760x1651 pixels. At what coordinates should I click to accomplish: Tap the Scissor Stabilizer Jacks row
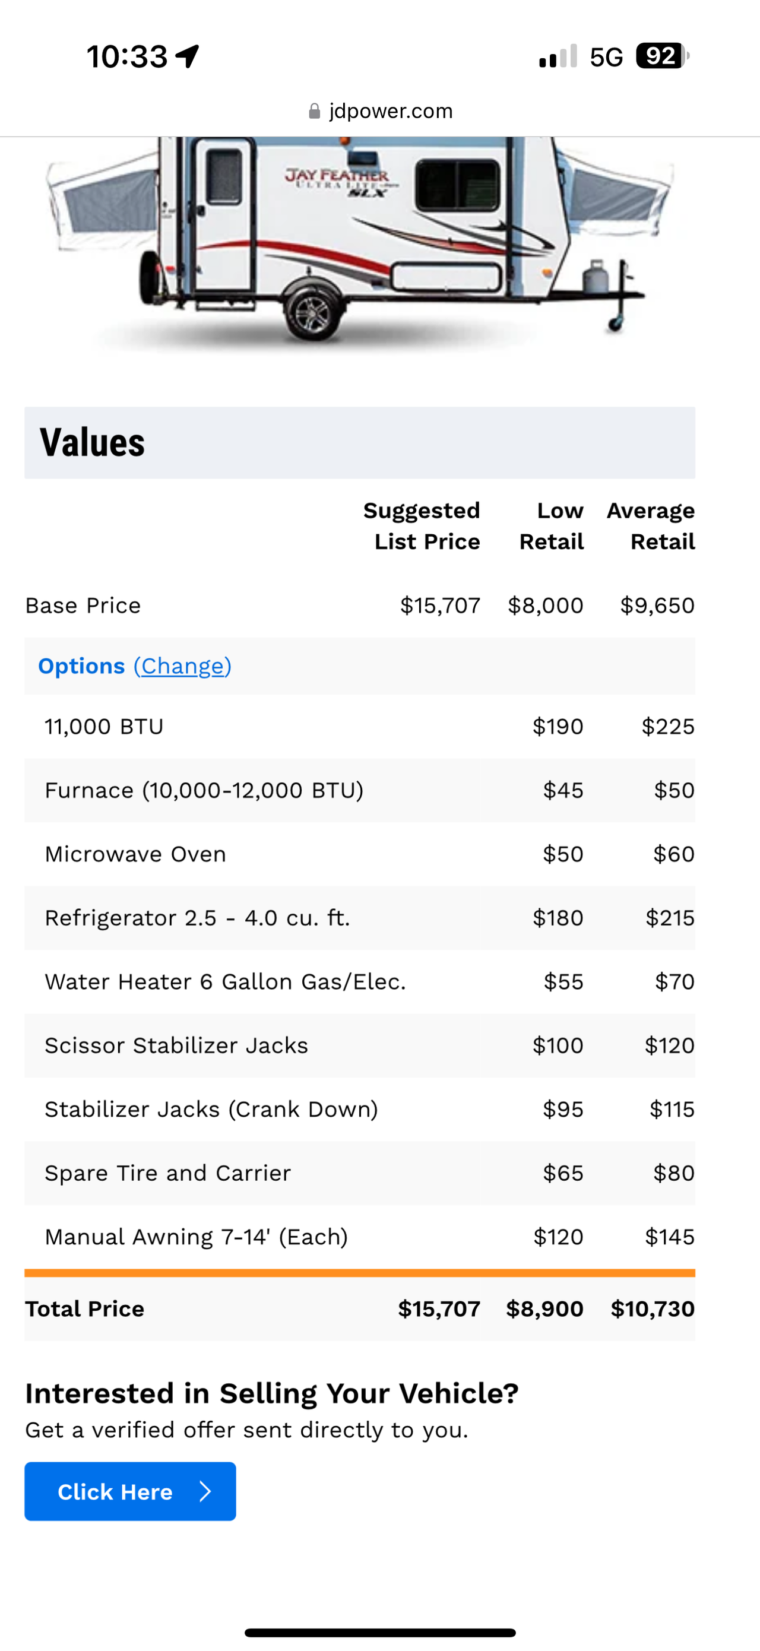359,1045
